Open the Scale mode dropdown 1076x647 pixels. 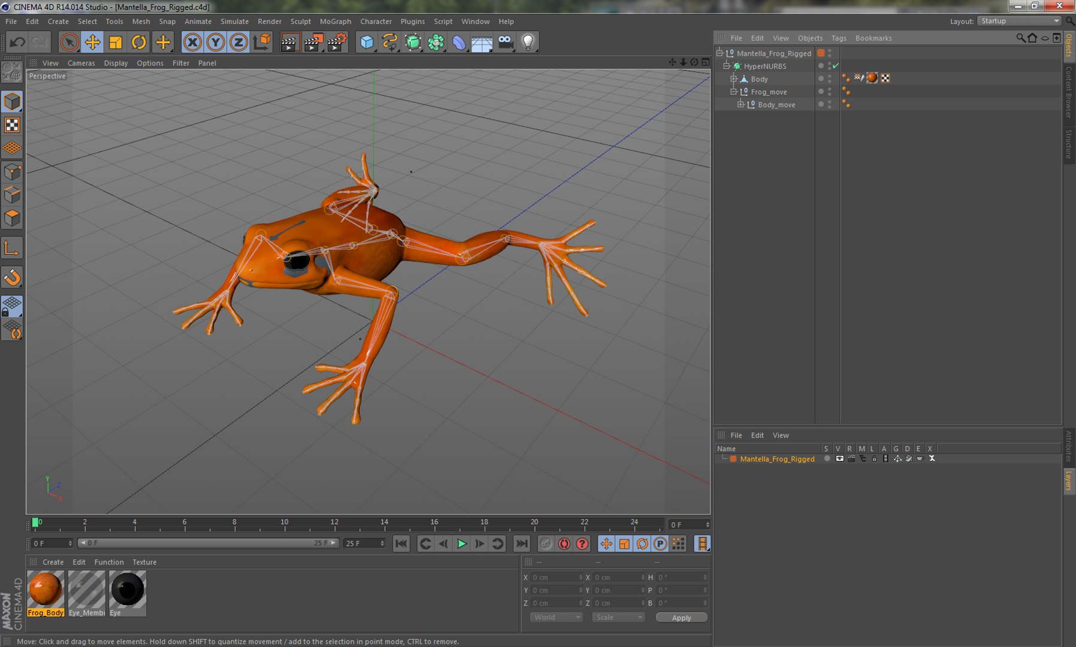[x=618, y=617]
